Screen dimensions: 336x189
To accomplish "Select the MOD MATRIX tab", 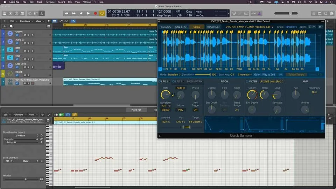I will [195, 82].
